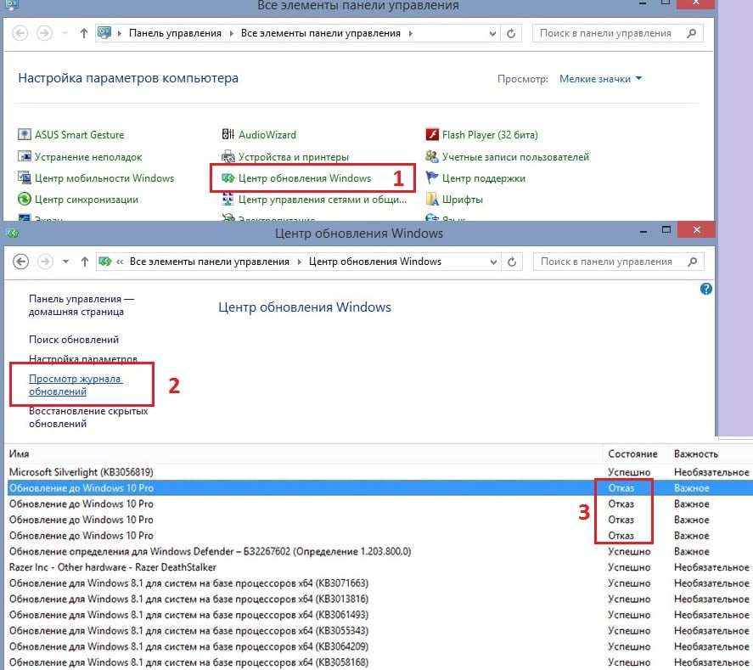Open Просмотр журнала обновлений link
The height and width of the screenshot is (670, 753).
click(x=76, y=385)
